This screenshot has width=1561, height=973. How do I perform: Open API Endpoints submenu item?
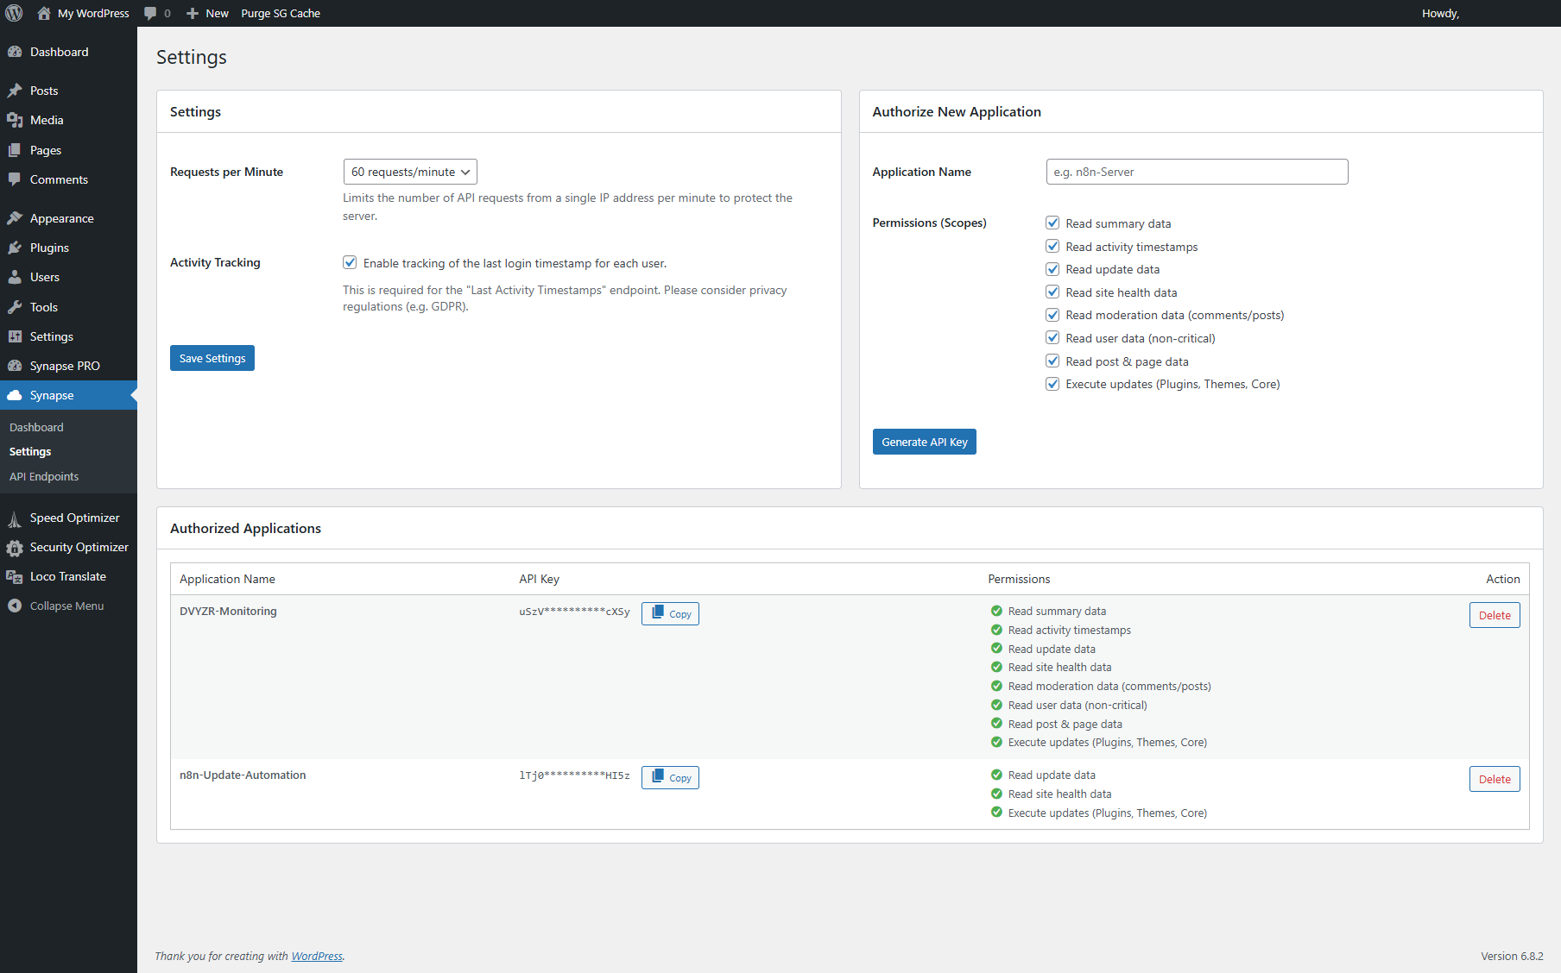click(44, 476)
